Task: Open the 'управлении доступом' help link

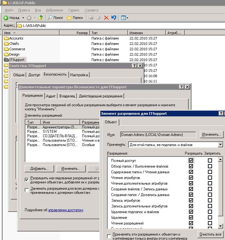Action: point(66,210)
